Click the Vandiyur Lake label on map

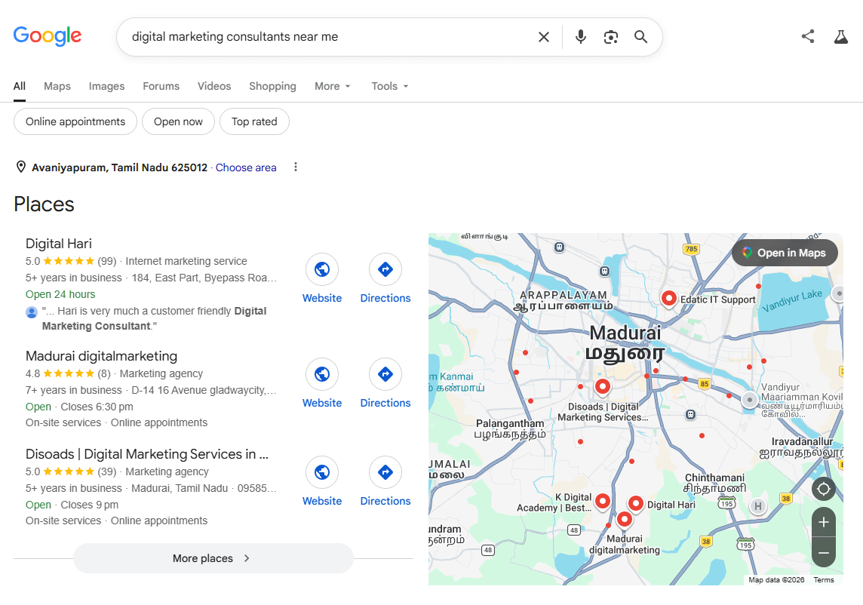792,300
